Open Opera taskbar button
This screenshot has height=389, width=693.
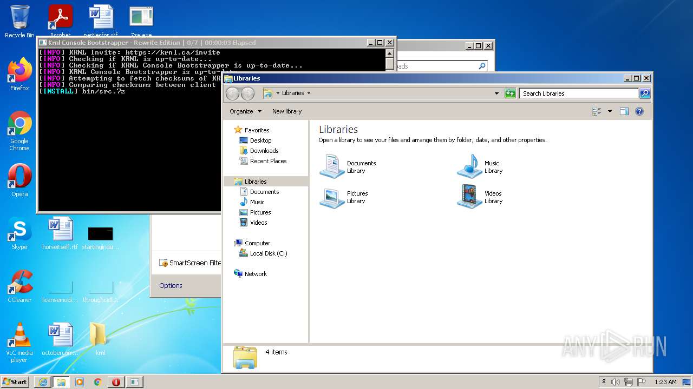tap(116, 382)
